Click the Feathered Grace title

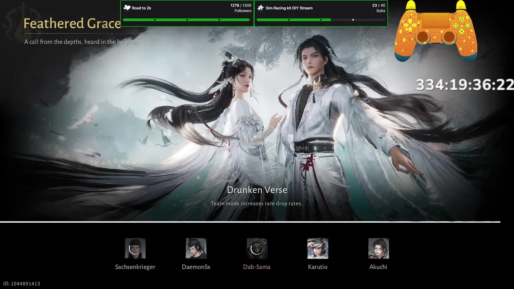pos(72,24)
